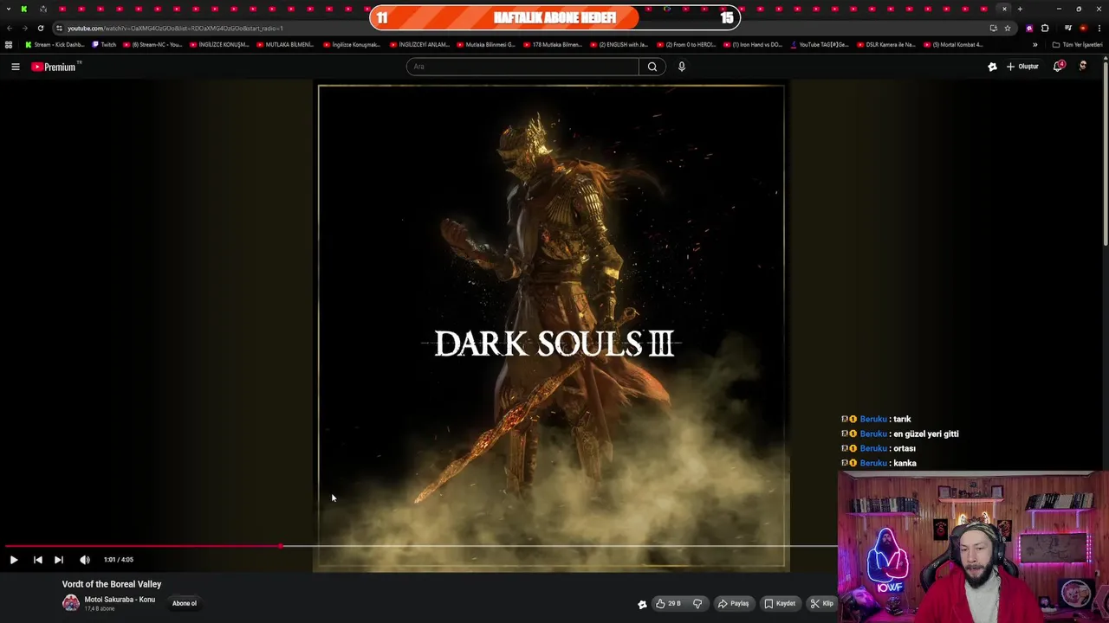Screen dimensions: 1109x623
Task: Open the channel avatar thumbnail
Action: 71,603
